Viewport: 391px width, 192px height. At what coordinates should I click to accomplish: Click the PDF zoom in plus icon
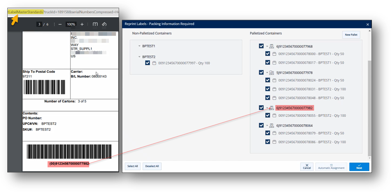click(82, 24)
